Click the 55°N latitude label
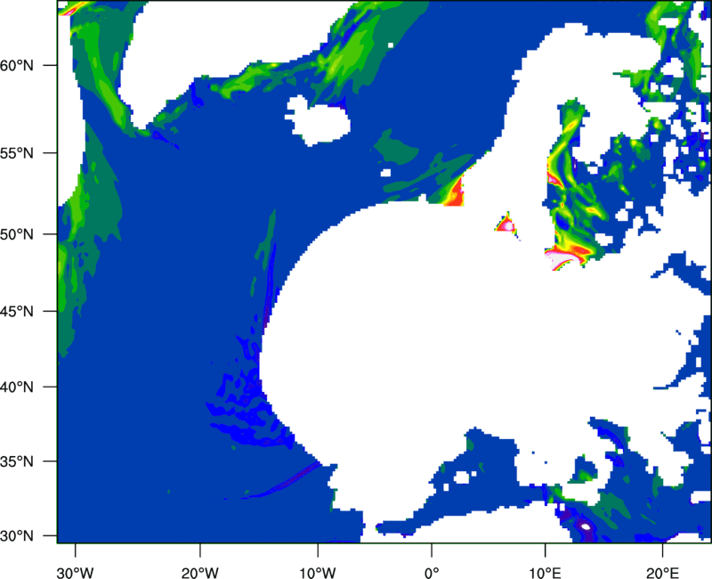This screenshot has width=712, height=579. coord(17,153)
